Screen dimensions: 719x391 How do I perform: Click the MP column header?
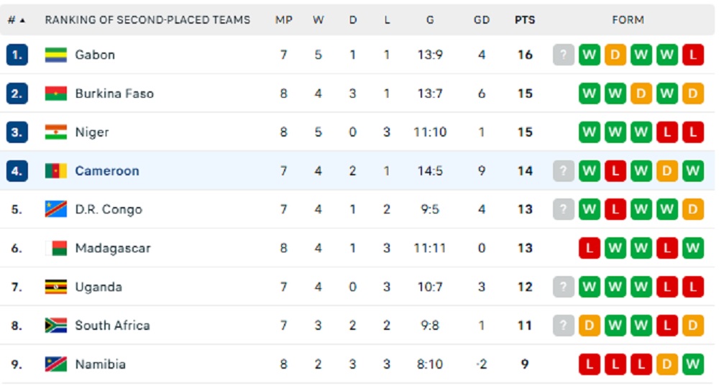click(284, 20)
